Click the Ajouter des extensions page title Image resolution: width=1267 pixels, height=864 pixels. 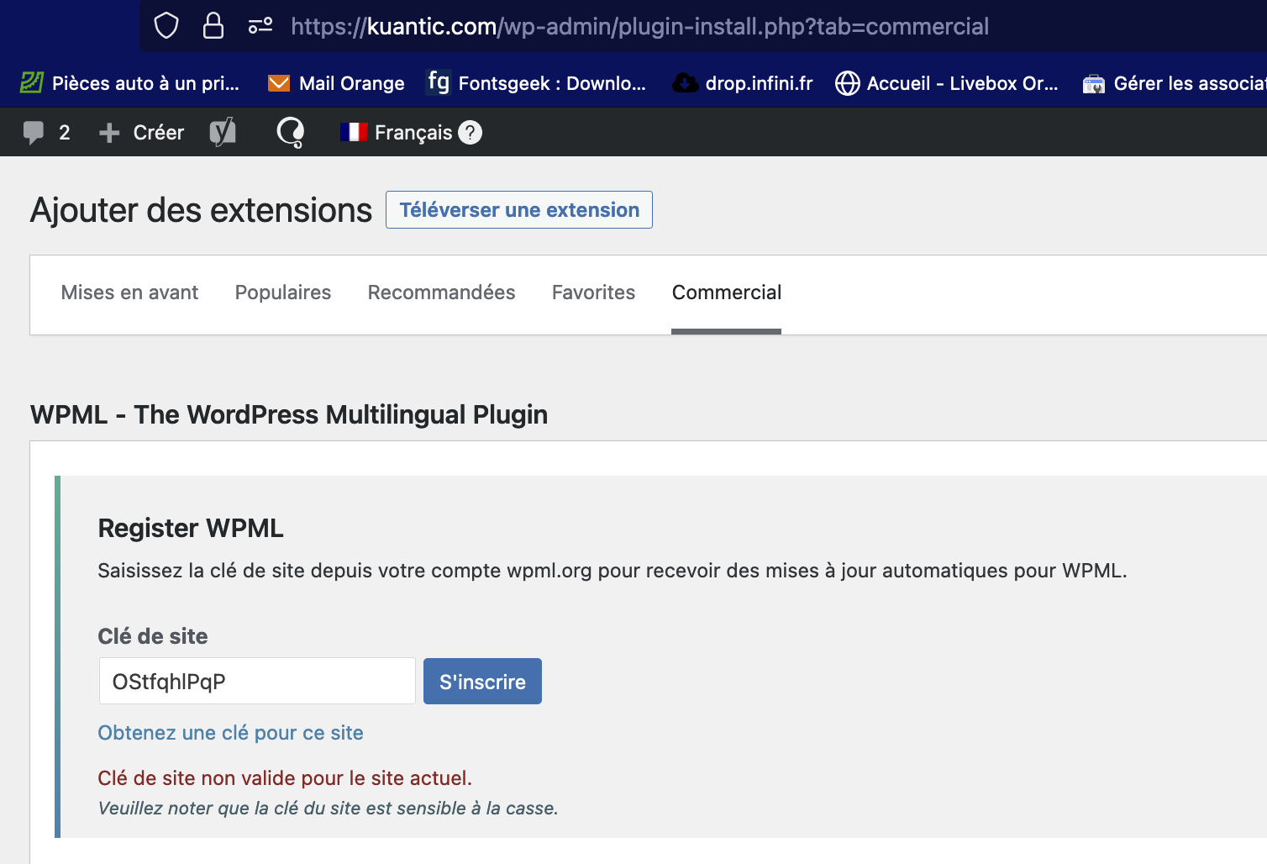coord(201,210)
